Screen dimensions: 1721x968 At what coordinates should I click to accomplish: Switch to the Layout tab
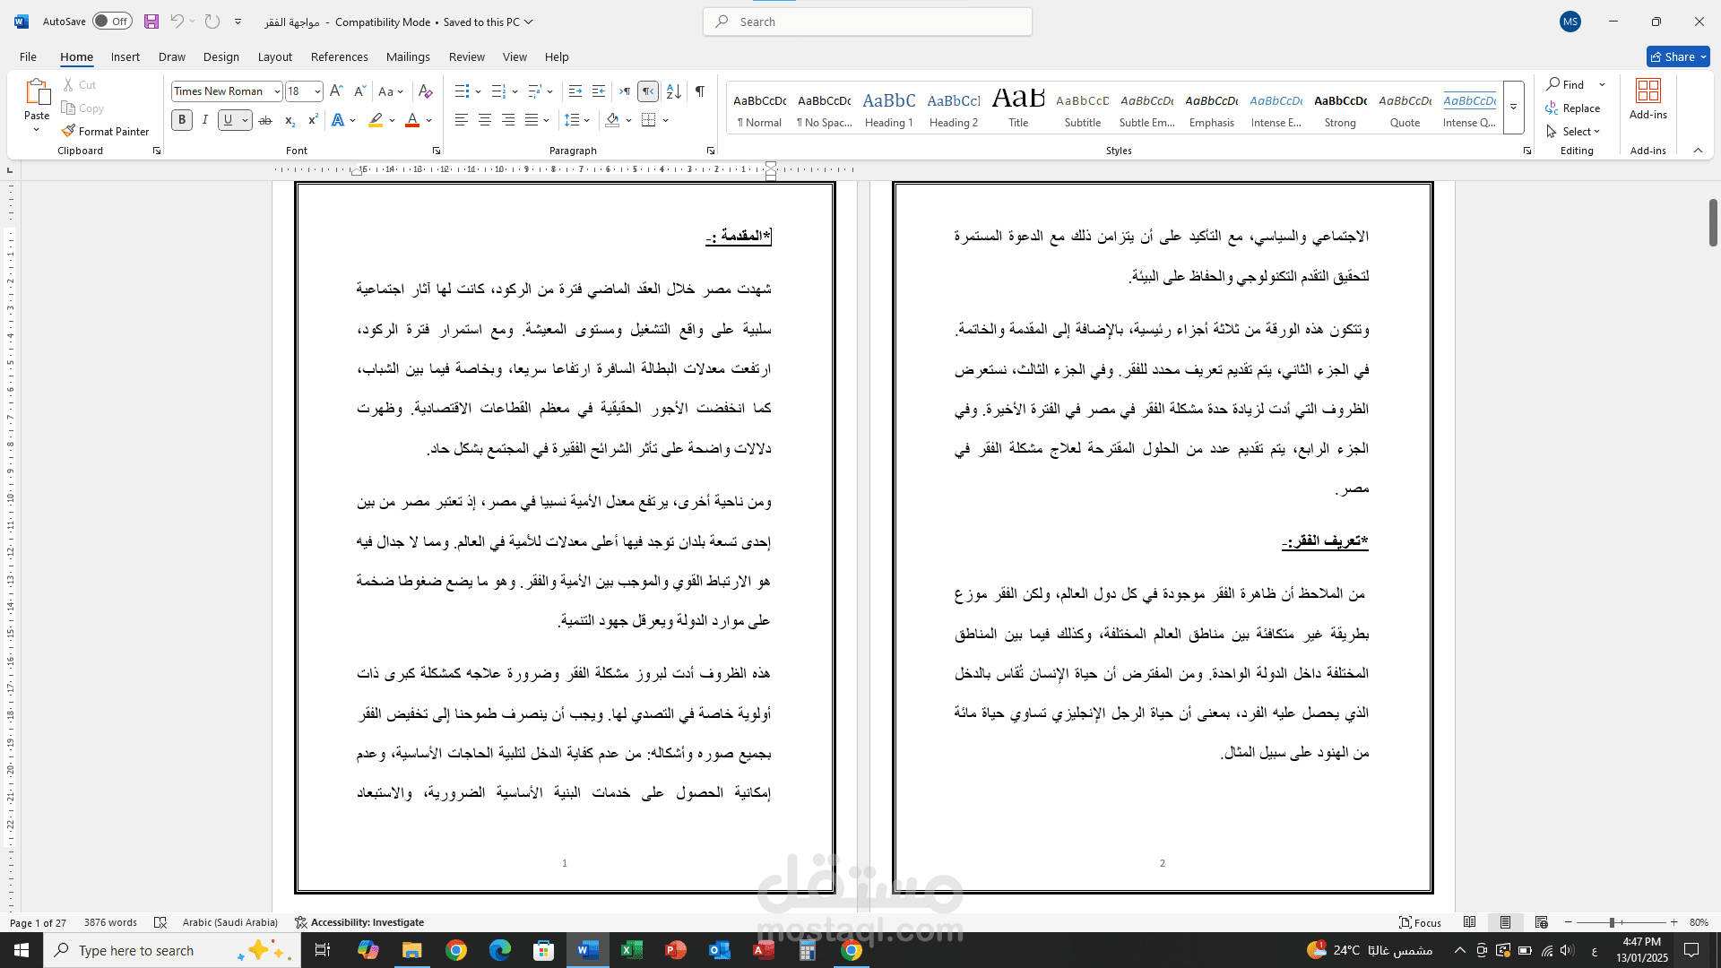click(x=274, y=56)
